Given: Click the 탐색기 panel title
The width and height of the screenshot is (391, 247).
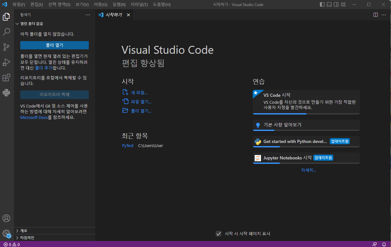Looking at the screenshot, I should coord(25,15).
